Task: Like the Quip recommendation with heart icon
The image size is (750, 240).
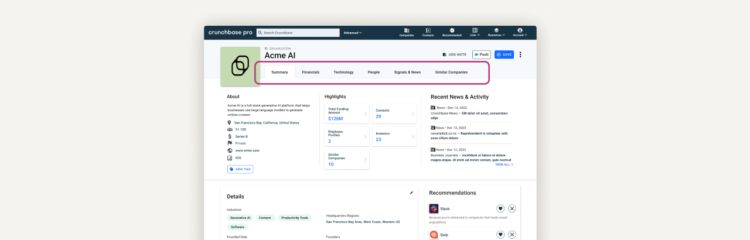Action: point(500,235)
